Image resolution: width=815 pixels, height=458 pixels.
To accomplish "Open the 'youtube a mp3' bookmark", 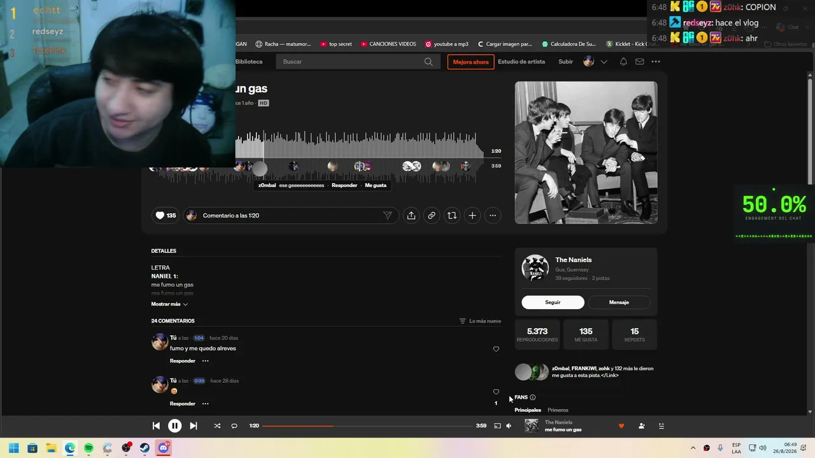I will tap(446, 44).
